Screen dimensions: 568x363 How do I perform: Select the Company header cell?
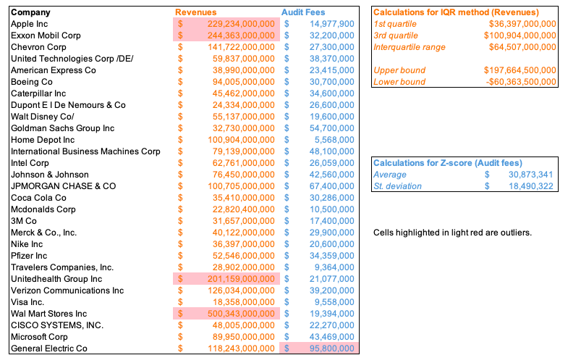click(30, 12)
